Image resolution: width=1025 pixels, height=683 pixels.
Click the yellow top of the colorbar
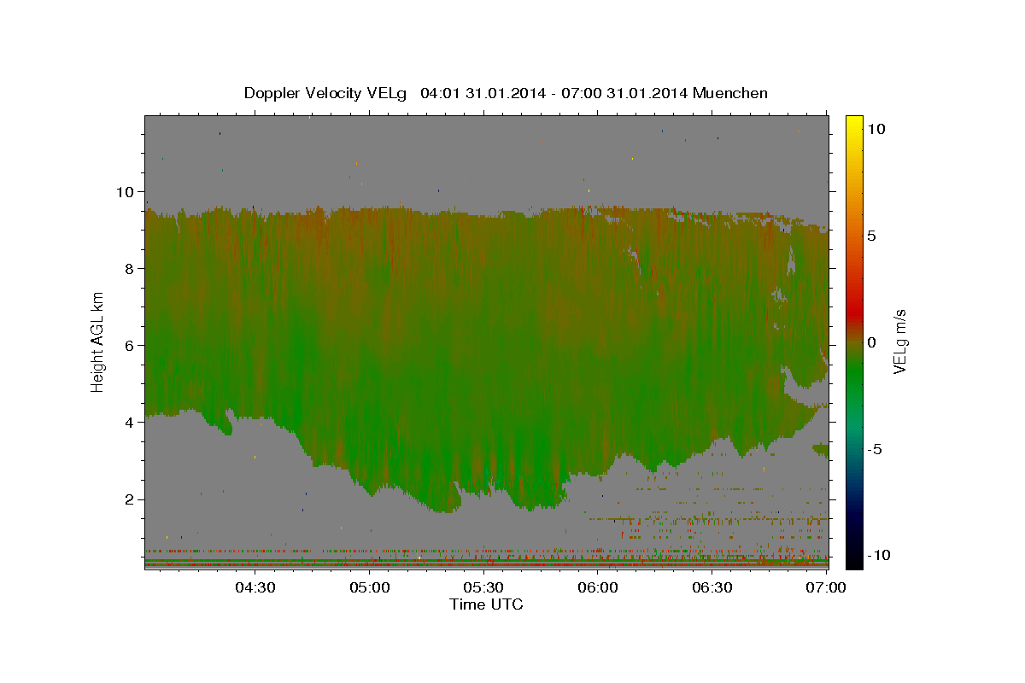click(854, 121)
